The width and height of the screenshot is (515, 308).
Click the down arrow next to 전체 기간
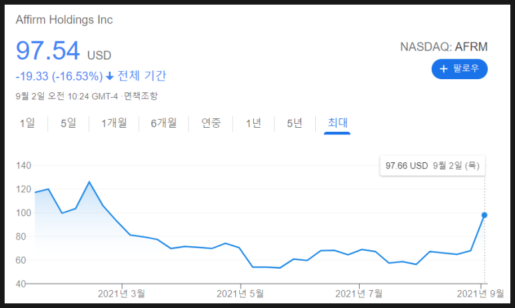pyautogui.click(x=110, y=77)
